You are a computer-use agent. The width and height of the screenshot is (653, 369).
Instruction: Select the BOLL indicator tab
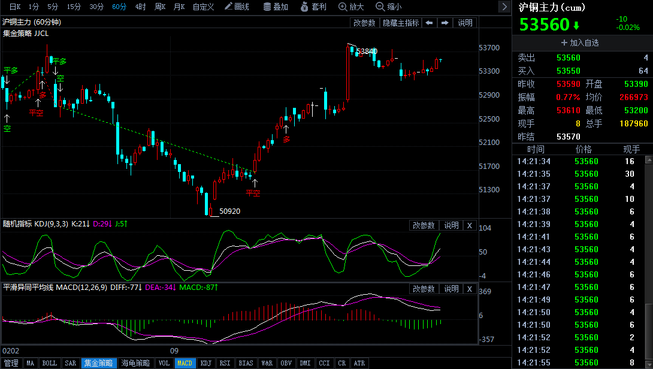point(50,363)
